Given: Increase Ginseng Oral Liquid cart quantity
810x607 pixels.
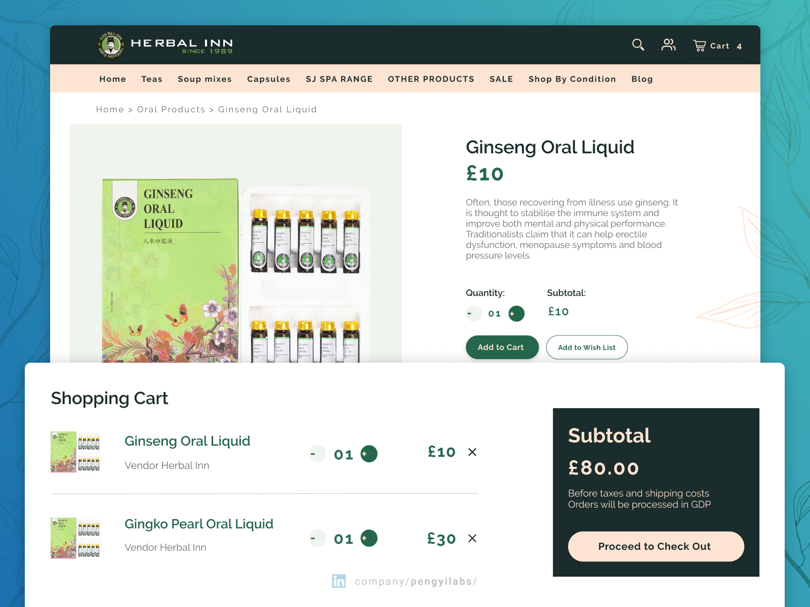Looking at the screenshot, I should [369, 454].
